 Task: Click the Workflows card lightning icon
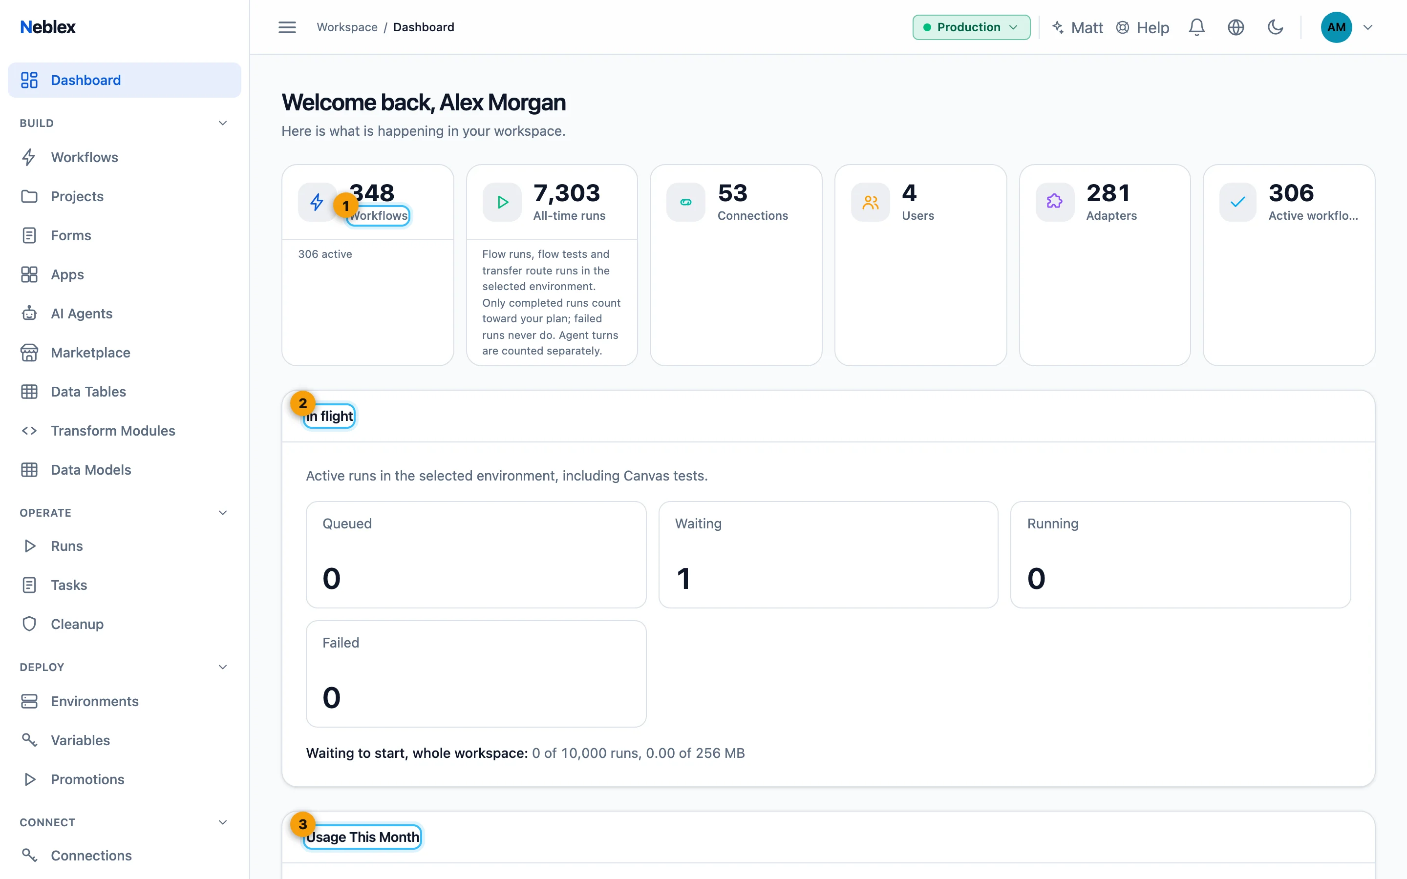coord(317,202)
